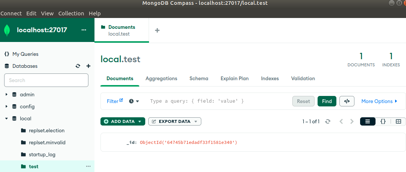
Task: Go to next page of documents
Action: click(x=352, y=121)
